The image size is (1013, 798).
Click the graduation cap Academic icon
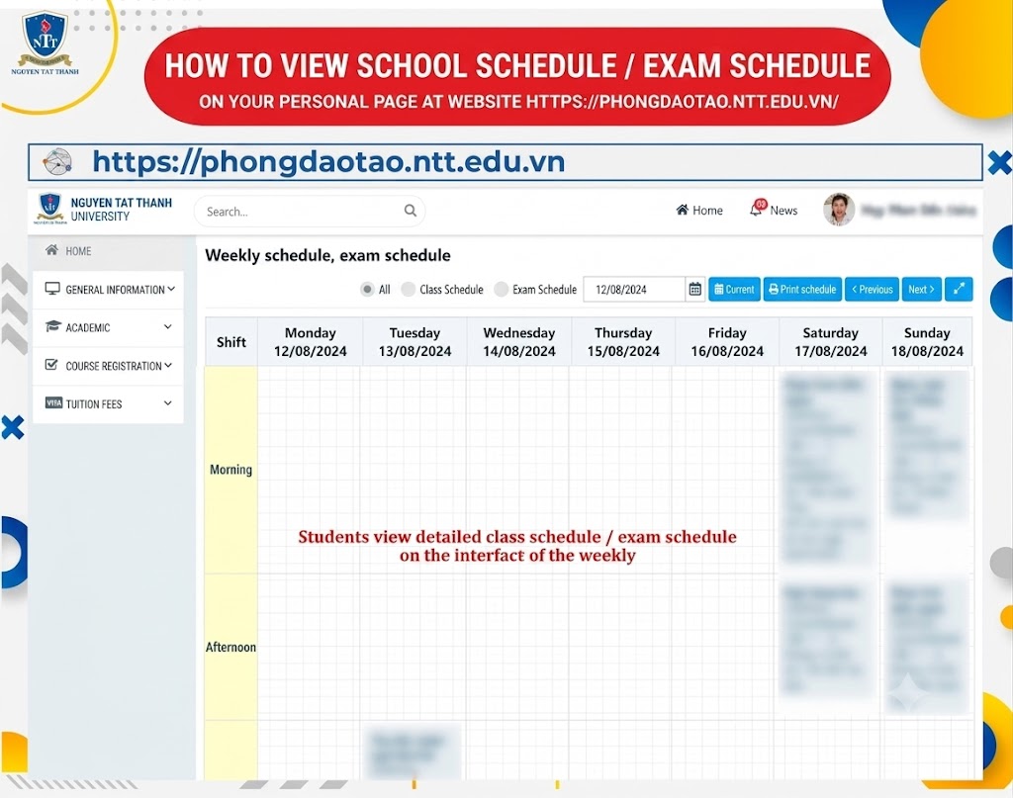[x=53, y=326]
